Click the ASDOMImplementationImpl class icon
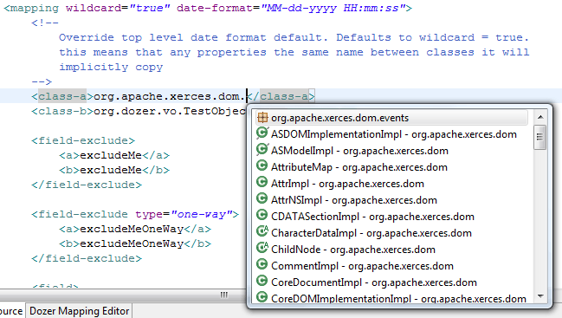This screenshot has height=318, width=562. [262, 133]
